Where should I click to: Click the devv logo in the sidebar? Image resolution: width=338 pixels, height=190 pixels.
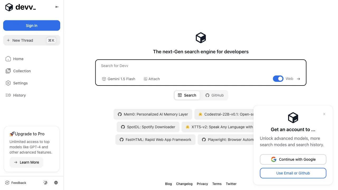(21, 7)
